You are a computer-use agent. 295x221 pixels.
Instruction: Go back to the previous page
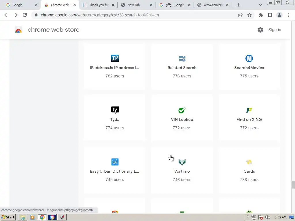[6, 15]
